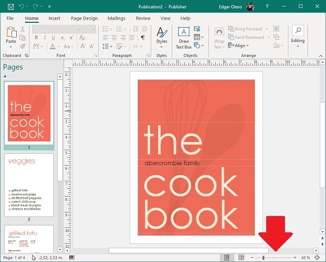Click the Zoom In plus button

tap(295, 258)
